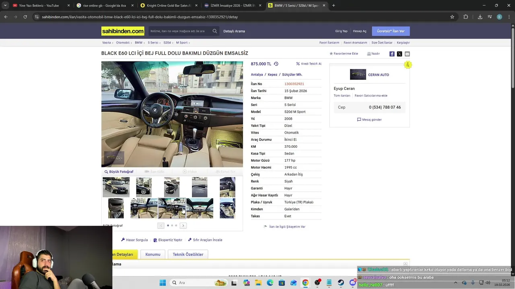
Task: Open the Windows Start menu
Action: pos(163,283)
